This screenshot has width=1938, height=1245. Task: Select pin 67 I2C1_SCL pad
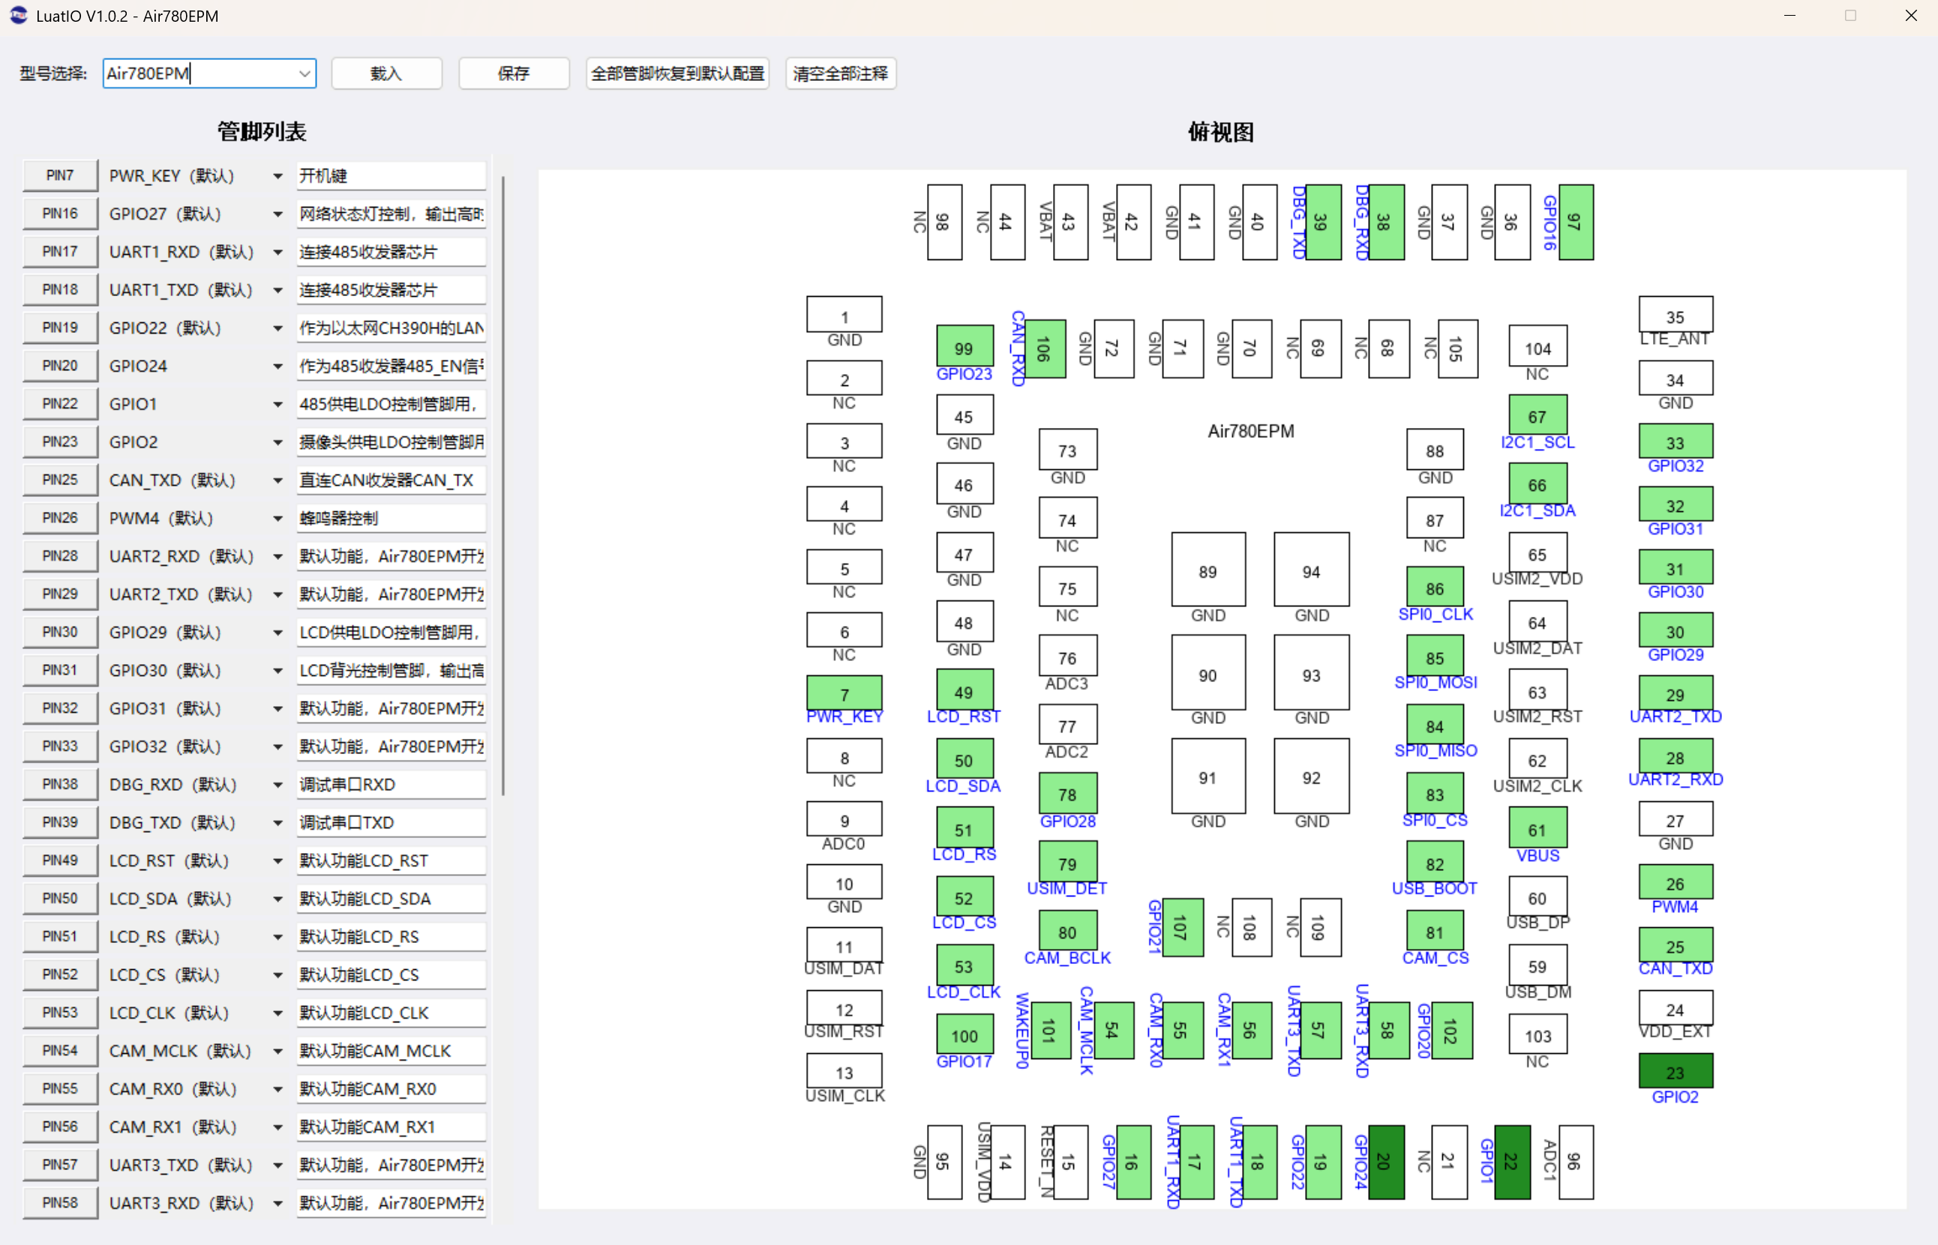tap(1537, 415)
